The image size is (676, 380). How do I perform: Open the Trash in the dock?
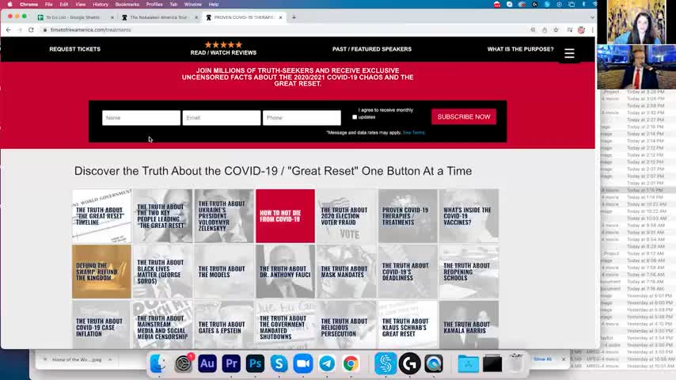pos(516,363)
